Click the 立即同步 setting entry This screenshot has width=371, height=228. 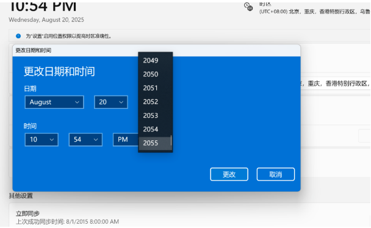point(27,213)
